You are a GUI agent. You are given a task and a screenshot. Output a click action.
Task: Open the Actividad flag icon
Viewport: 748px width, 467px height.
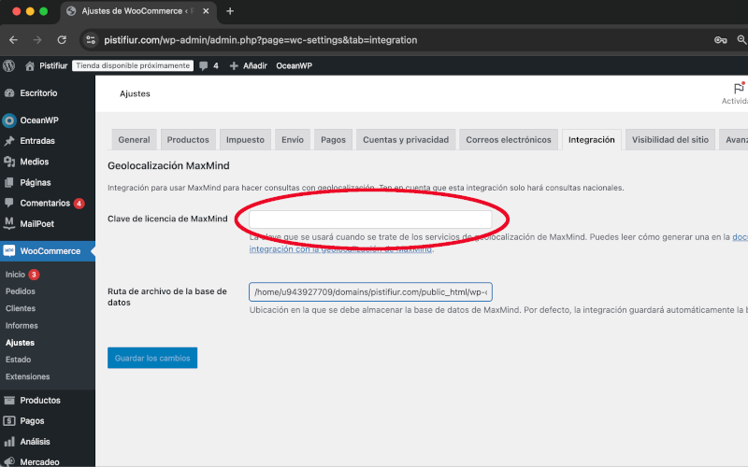pyautogui.click(x=739, y=88)
